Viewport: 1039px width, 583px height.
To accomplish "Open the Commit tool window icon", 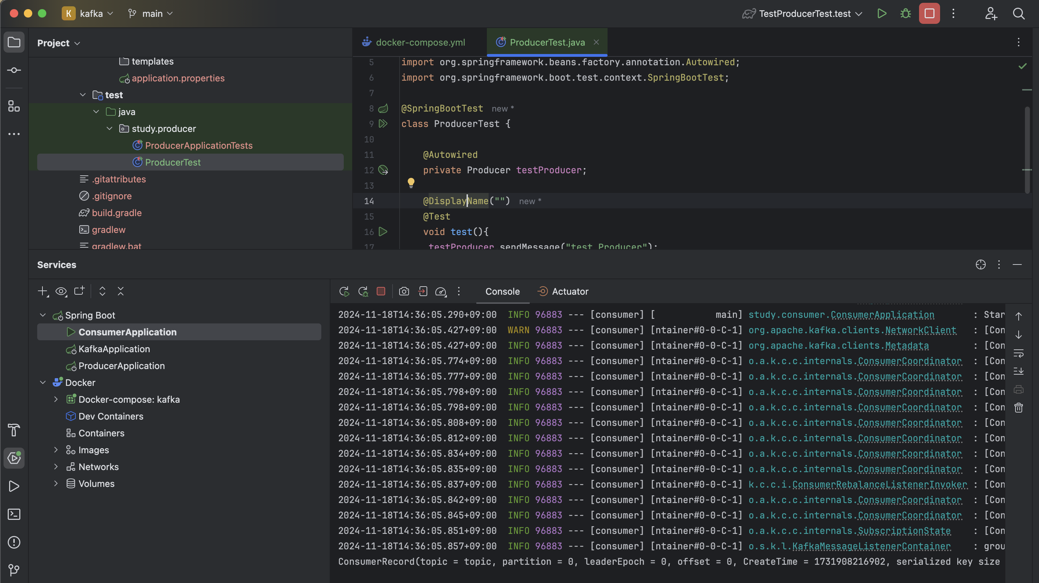I will pyautogui.click(x=14, y=70).
